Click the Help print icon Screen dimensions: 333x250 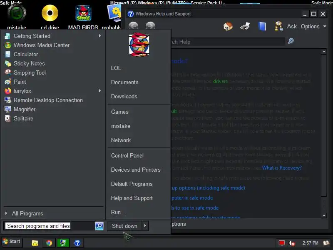245,27
